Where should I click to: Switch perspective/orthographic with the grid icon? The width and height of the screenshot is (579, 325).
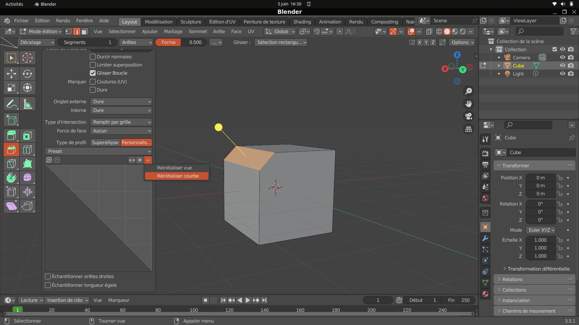click(x=469, y=129)
